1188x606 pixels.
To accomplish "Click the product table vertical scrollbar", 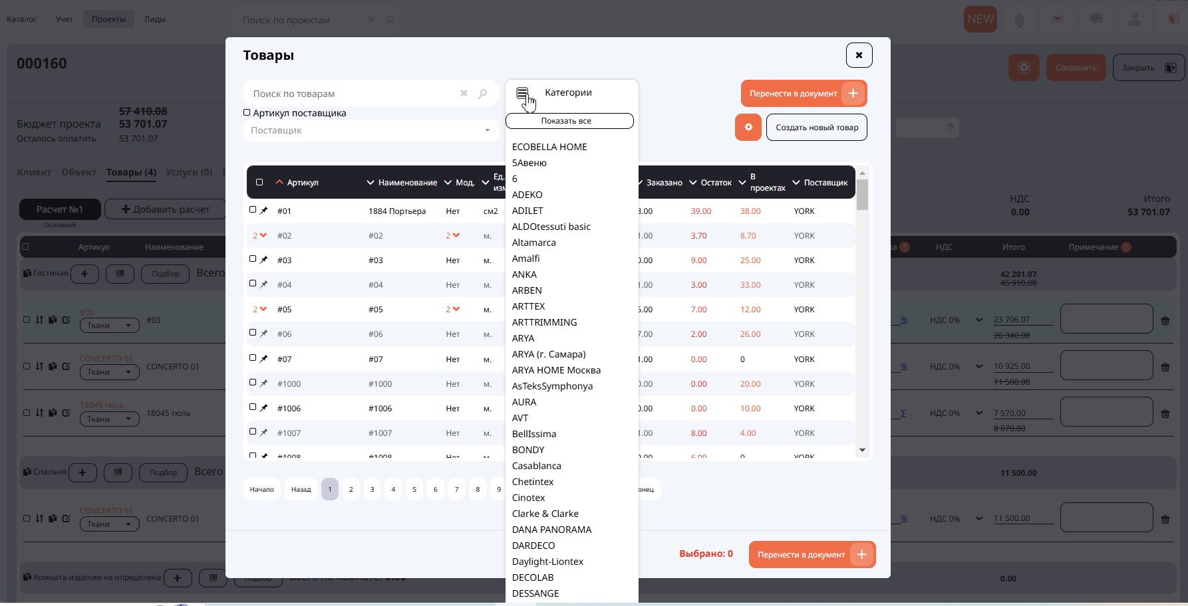I will pyautogui.click(x=862, y=312).
